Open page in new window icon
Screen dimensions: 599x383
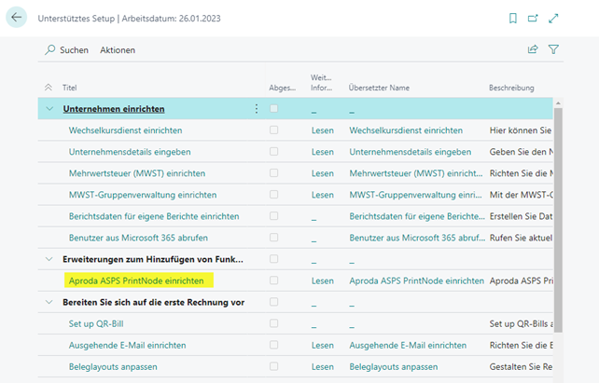pos(533,18)
